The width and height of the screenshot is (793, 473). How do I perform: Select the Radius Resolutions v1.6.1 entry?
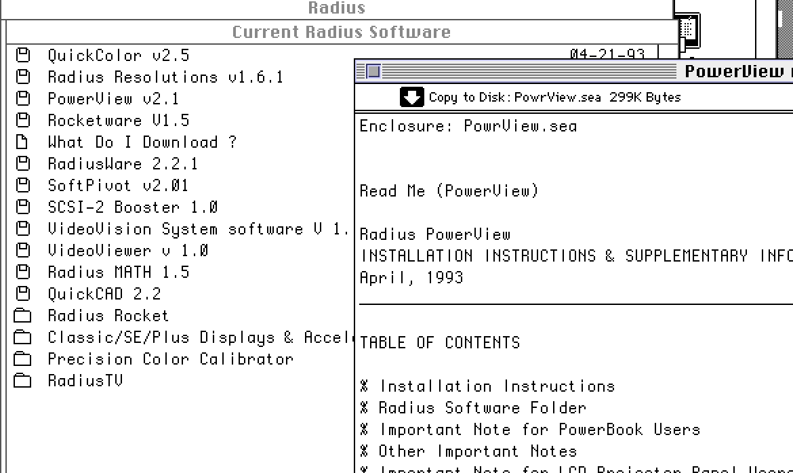pos(165,77)
